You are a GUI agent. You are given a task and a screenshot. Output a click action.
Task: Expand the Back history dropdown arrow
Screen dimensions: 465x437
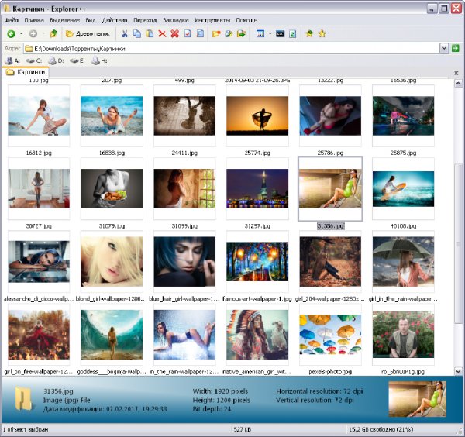tap(21, 33)
